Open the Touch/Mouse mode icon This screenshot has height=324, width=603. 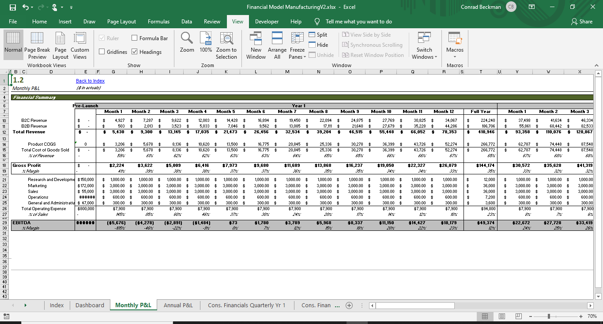pos(55,7)
